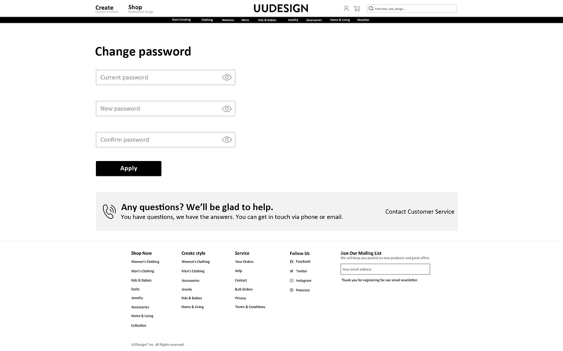Click the search magnifier icon

(371, 8)
